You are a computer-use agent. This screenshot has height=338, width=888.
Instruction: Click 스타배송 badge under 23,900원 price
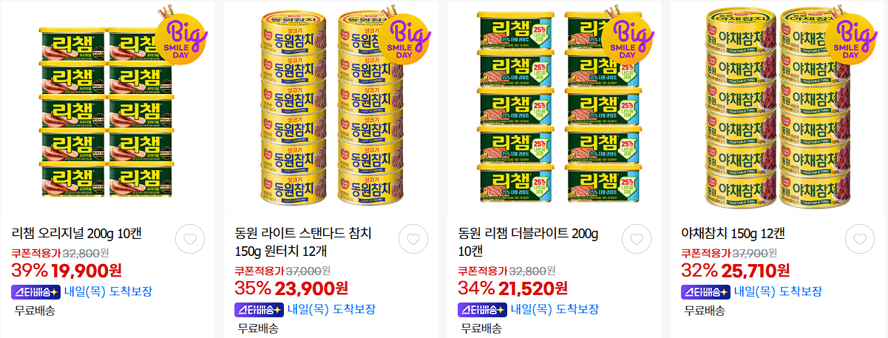pos(258,309)
